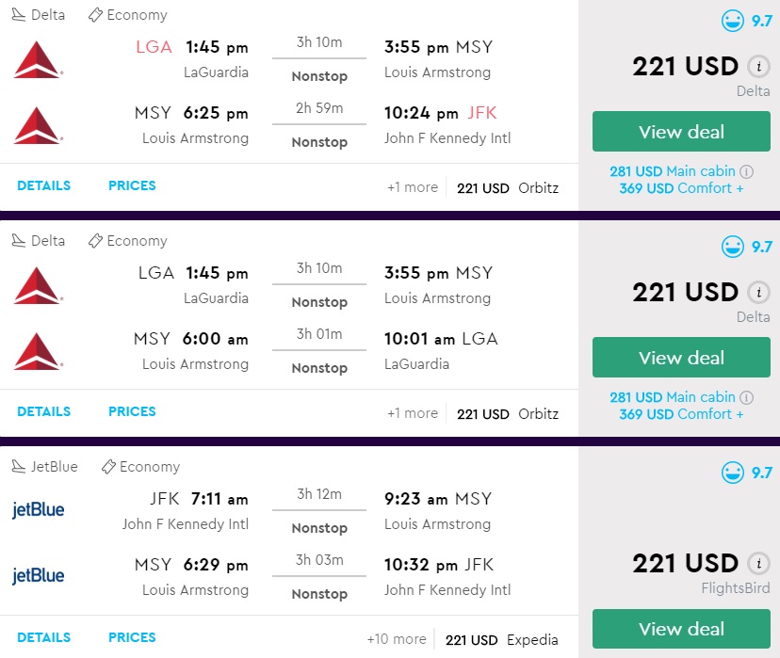Click the Delta logo on LGA 1:45 pm first result

point(38,59)
